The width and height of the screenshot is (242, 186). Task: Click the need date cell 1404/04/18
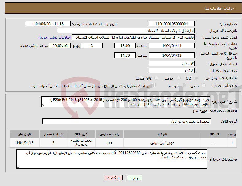25,143
